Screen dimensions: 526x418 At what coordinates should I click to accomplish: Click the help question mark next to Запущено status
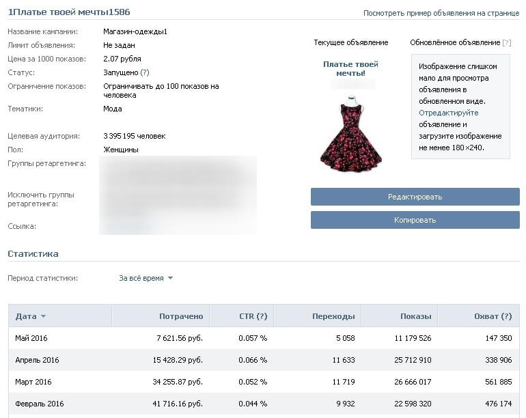pos(144,72)
